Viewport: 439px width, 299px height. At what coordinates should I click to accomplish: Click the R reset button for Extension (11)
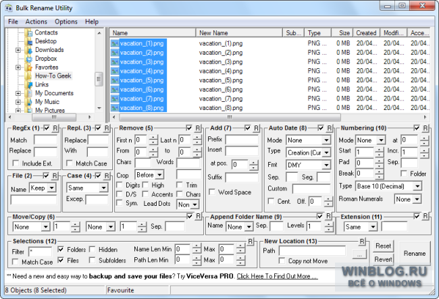[425, 216]
